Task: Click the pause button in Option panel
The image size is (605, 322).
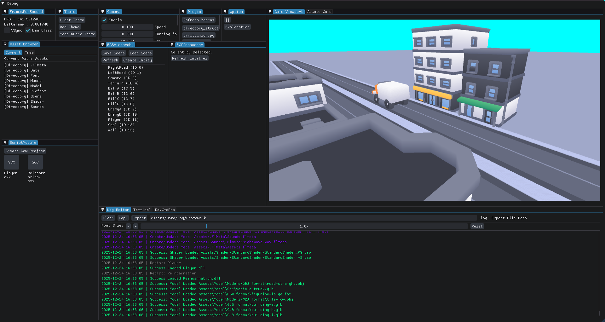Action: (228, 20)
